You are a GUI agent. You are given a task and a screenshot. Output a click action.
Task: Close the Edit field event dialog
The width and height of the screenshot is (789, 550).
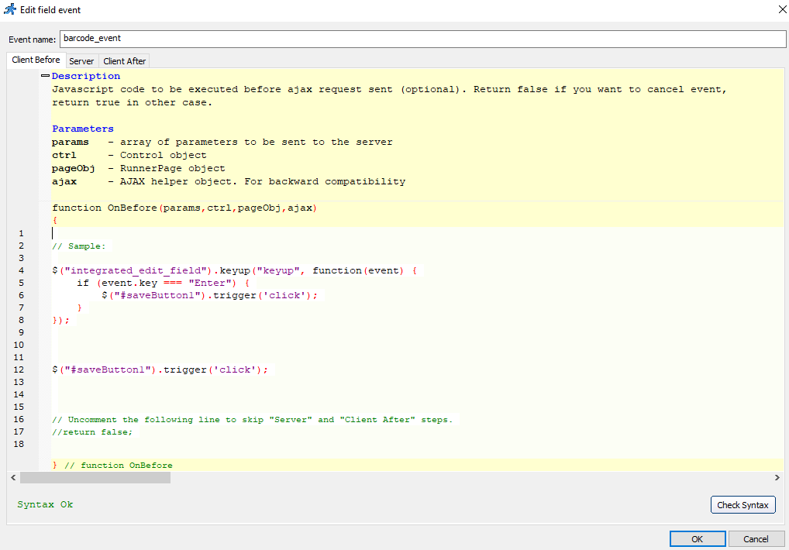781,9
